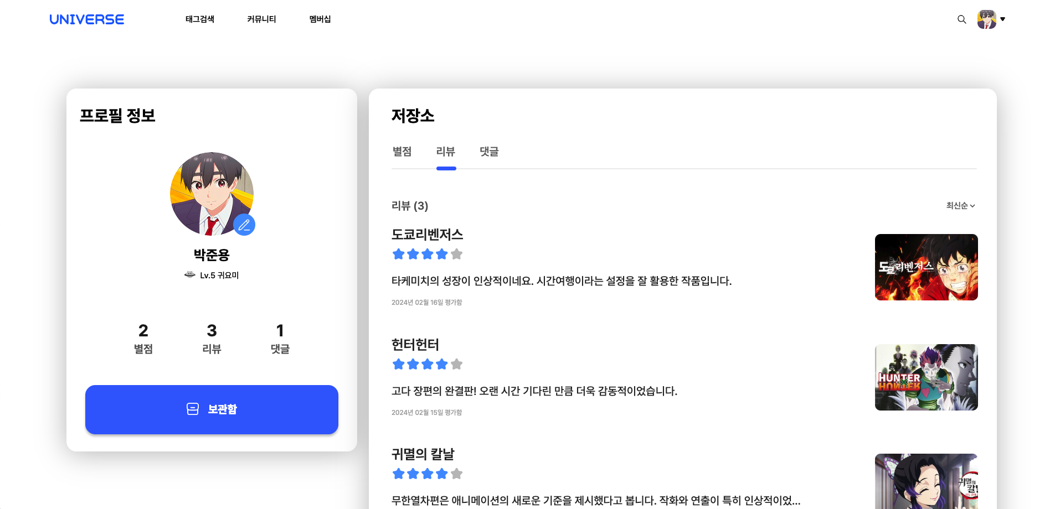Viewport: 1055px width, 509px height.
Task: Click the UNIVERSE logo
Action: [87, 19]
